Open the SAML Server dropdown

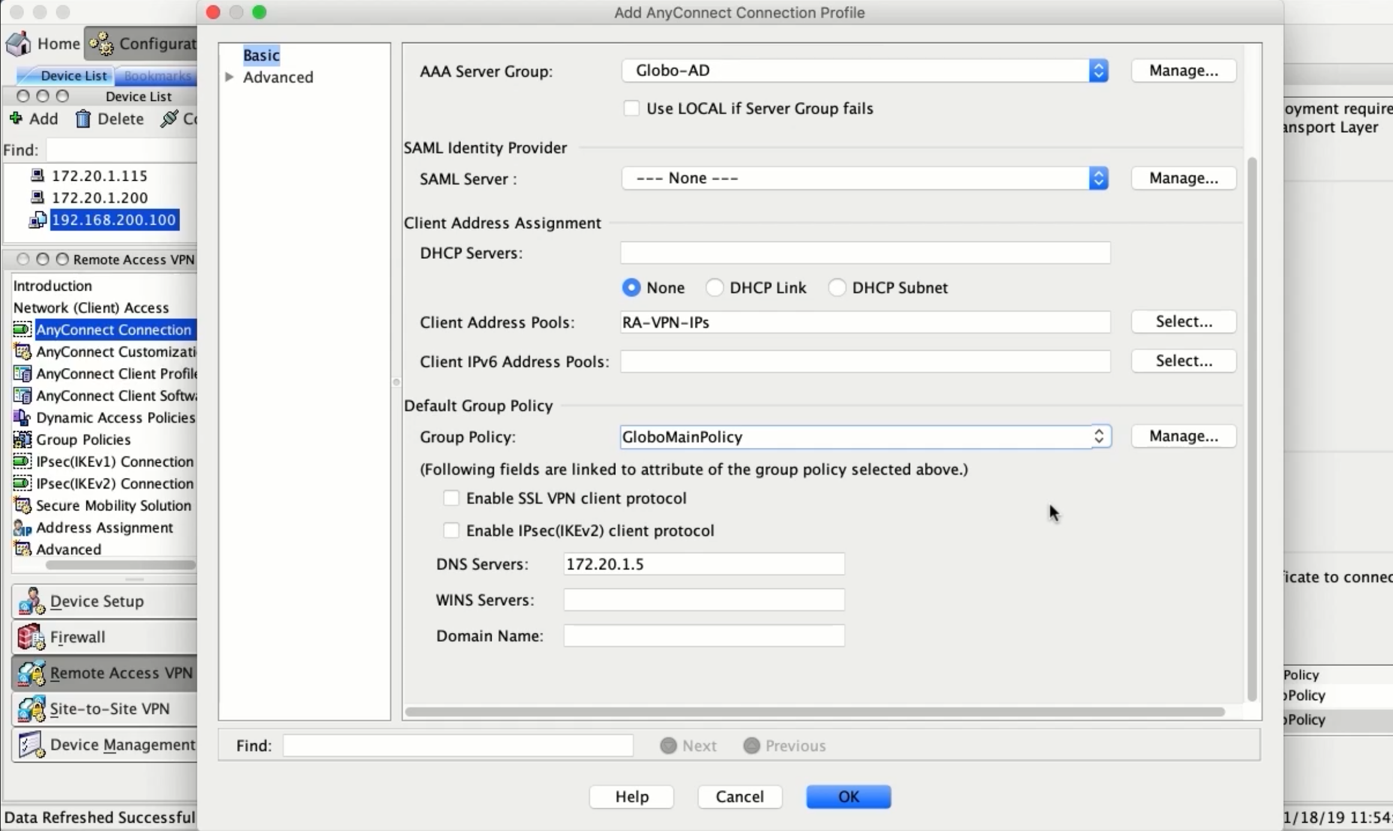[x=865, y=178]
